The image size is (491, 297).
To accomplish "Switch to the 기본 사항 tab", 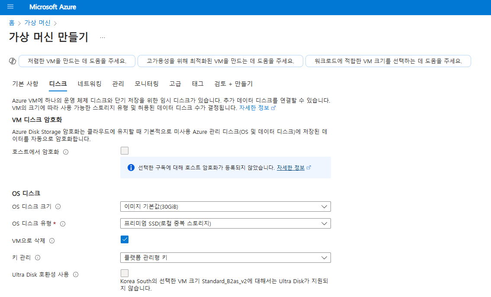I will tap(26, 84).
